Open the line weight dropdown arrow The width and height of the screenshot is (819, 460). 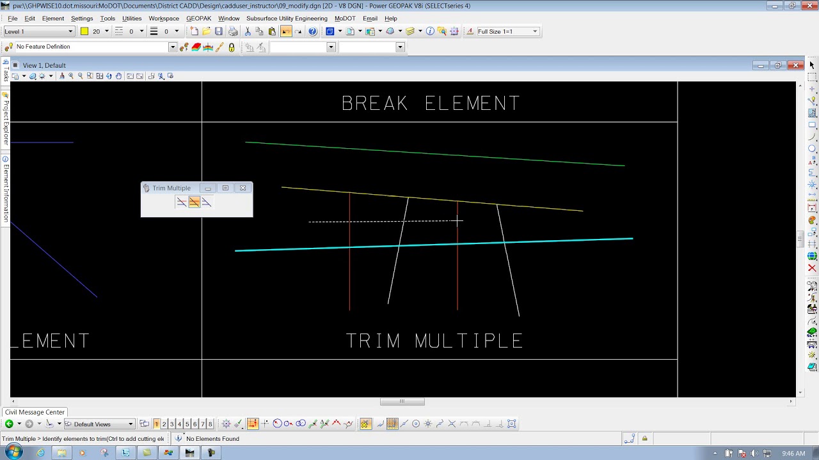(x=177, y=31)
